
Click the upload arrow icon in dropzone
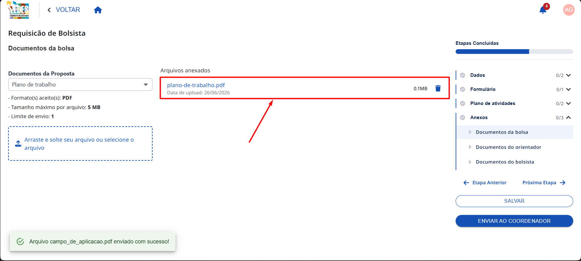pos(18,144)
